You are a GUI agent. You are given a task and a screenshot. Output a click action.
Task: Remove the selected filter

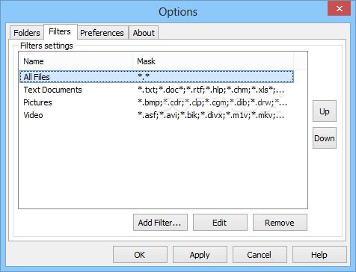[x=280, y=223]
